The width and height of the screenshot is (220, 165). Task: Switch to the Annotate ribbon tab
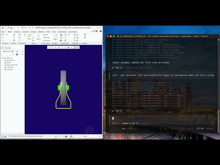pyautogui.click(x=25, y=32)
